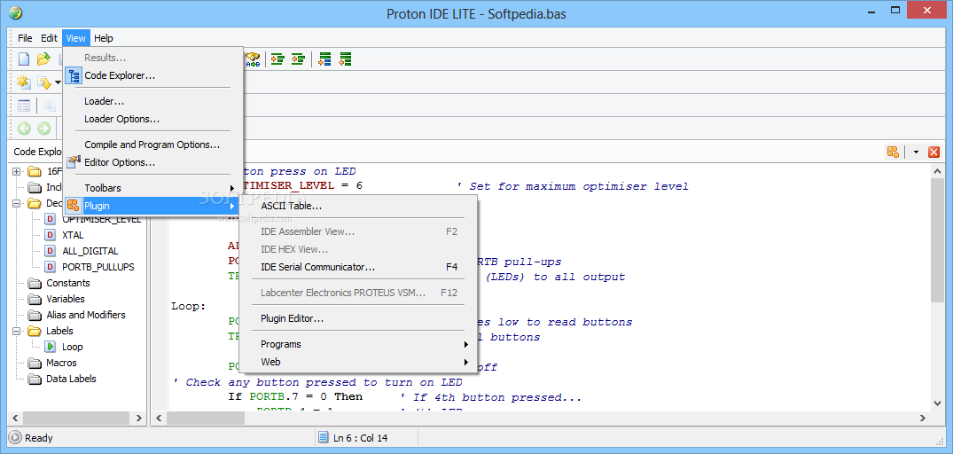Open Editor Options... from the menu

tap(153, 162)
